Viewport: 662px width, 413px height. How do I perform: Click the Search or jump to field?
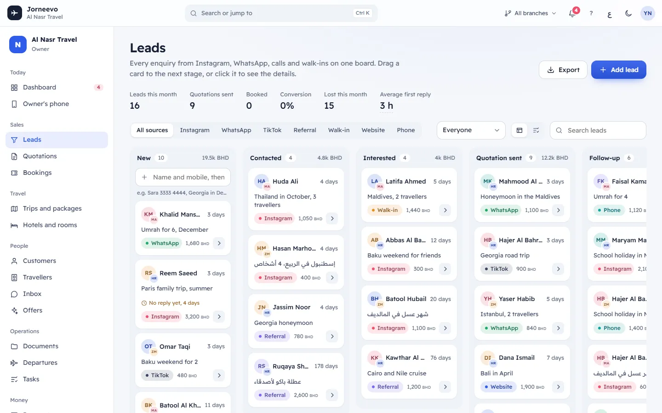tap(281, 13)
